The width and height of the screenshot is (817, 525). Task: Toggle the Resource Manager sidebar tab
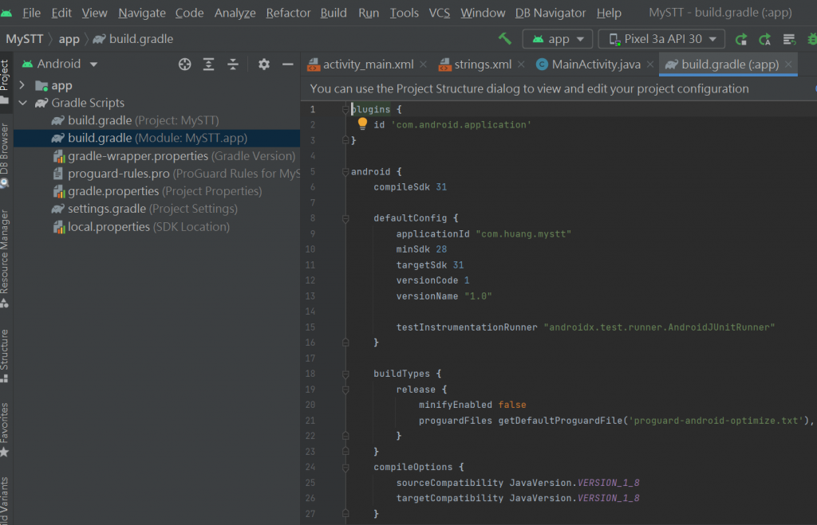[5, 258]
